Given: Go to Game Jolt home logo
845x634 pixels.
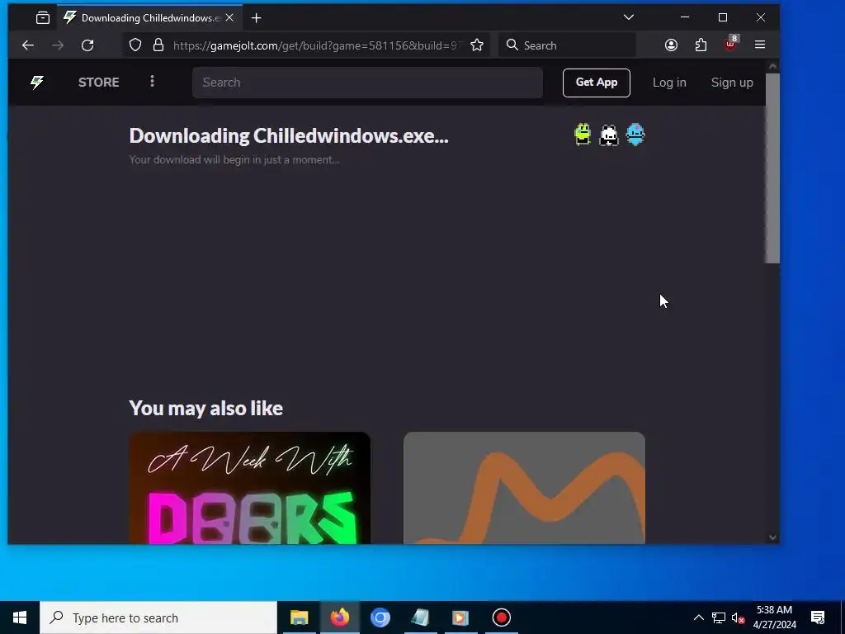Looking at the screenshot, I should click(37, 83).
